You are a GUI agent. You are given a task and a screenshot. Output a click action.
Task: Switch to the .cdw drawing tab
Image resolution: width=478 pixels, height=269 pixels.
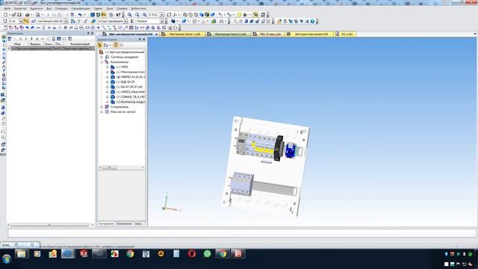344,34
